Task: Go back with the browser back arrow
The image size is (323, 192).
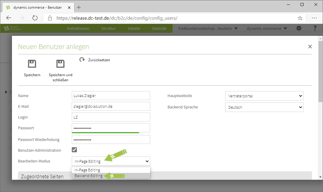Action: [9, 18]
